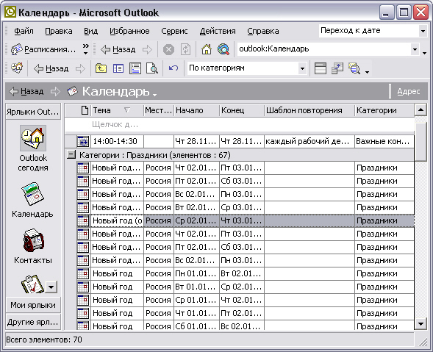Click the move up one folder icon

click(101, 68)
